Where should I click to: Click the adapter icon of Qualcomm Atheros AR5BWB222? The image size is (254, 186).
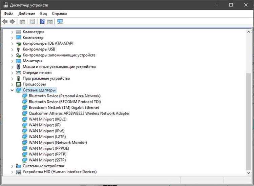click(x=25, y=113)
